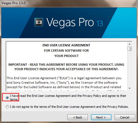Click the "IMPORTANT - READ THIS AGREEMENT" paragraph
The image size is (138, 123).
(66, 67)
